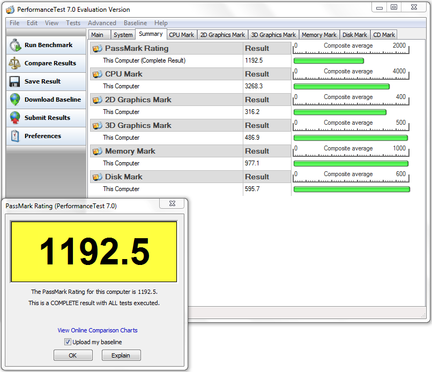The image size is (432, 372).
Task: Click the Run Benchmark stopwatch icon
Action: 15,45
